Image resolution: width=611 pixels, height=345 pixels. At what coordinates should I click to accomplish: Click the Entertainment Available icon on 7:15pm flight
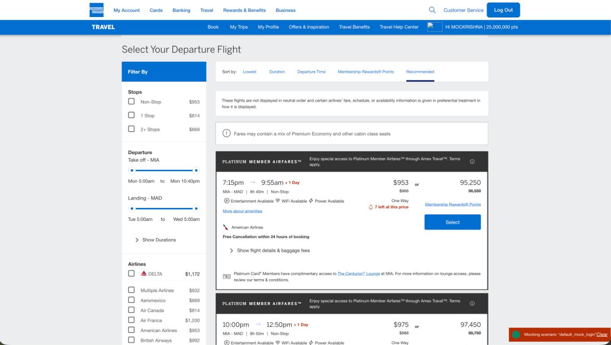(227, 201)
